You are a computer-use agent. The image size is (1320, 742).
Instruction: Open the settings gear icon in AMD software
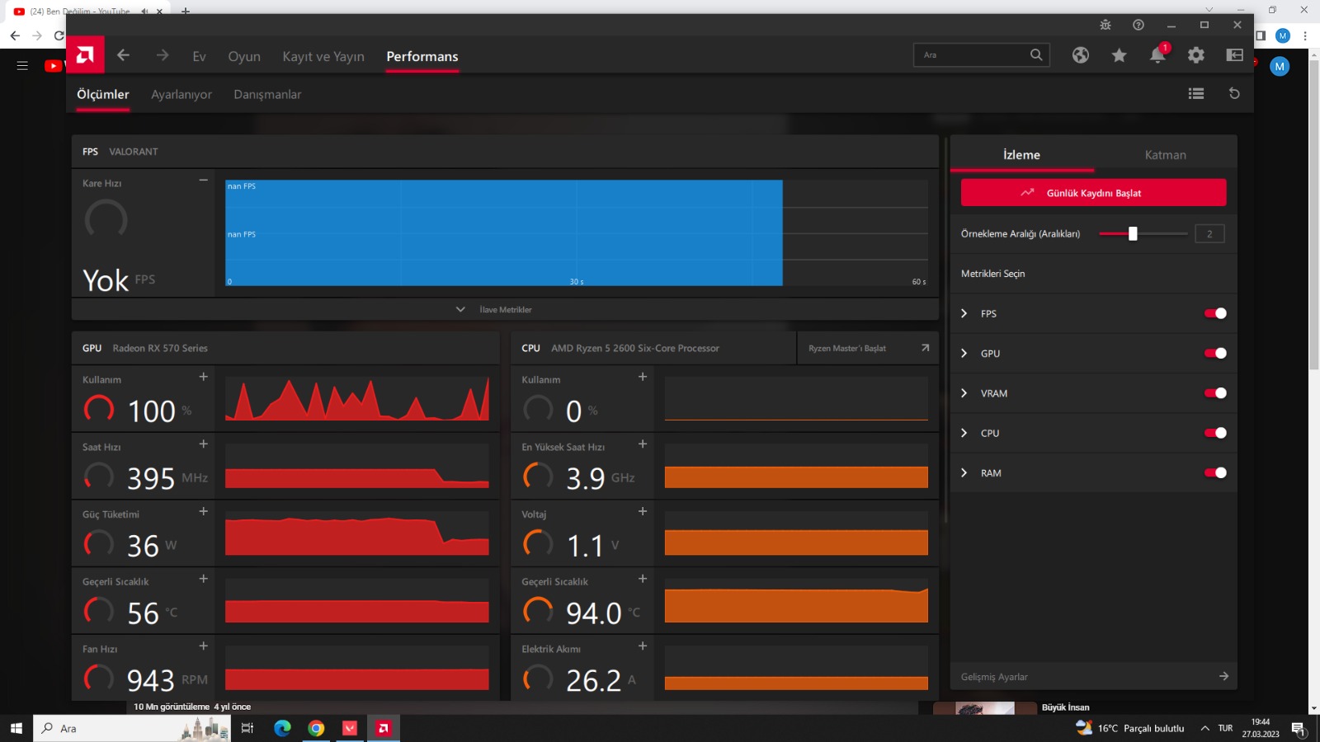(1196, 55)
